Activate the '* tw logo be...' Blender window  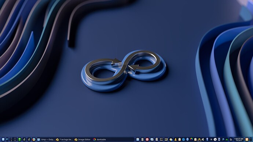point(65,139)
